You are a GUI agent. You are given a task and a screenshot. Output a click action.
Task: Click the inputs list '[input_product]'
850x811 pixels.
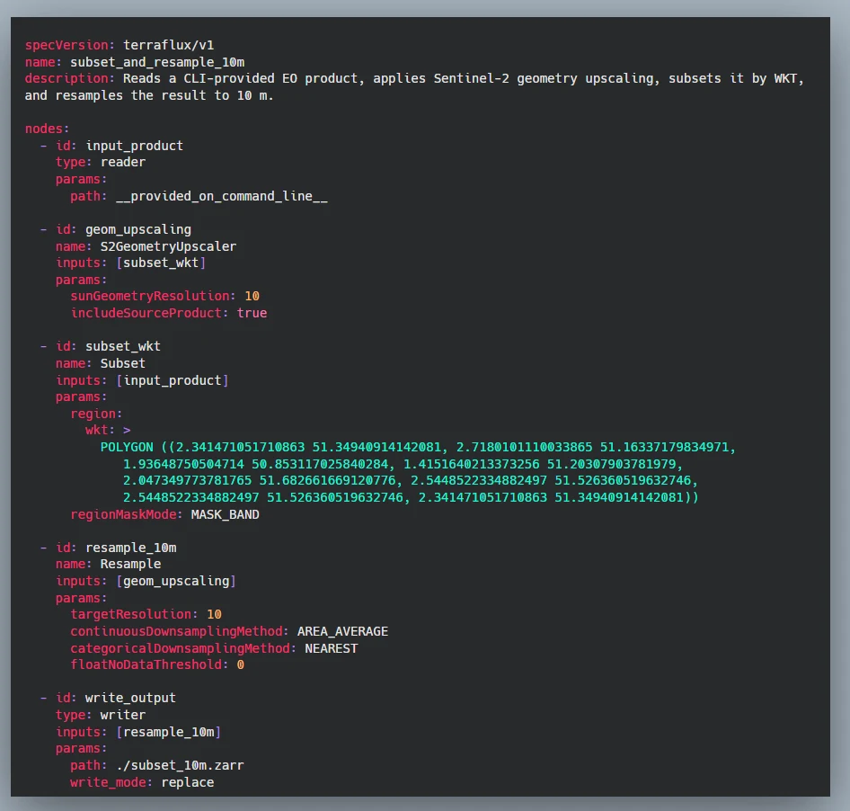point(173,381)
